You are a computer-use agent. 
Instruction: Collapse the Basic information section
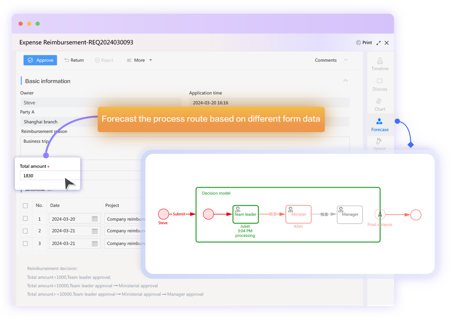(x=345, y=80)
